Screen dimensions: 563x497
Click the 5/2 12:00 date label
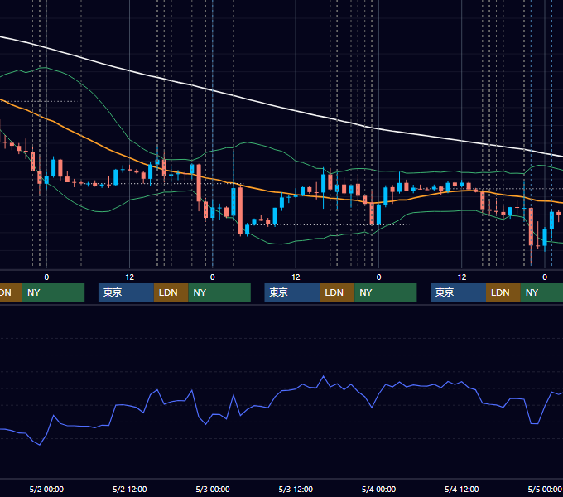click(130, 489)
